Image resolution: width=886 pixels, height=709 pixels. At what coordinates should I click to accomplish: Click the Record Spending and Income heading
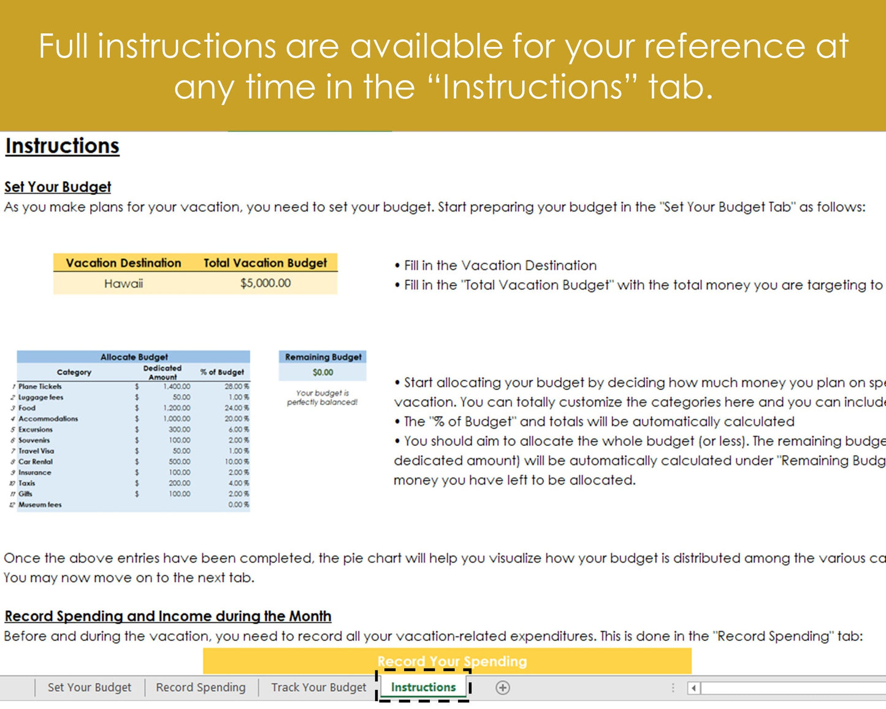click(167, 616)
